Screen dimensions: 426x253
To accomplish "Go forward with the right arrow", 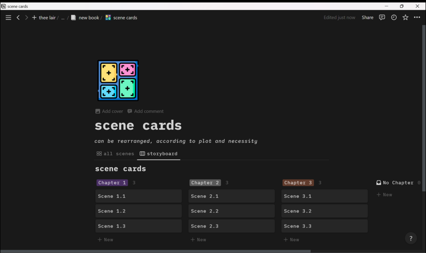I will pyautogui.click(x=26, y=18).
